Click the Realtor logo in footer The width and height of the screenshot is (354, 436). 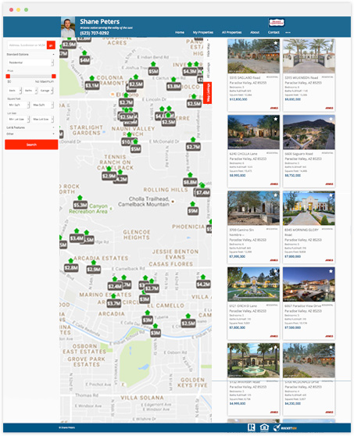click(x=252, y=427)
